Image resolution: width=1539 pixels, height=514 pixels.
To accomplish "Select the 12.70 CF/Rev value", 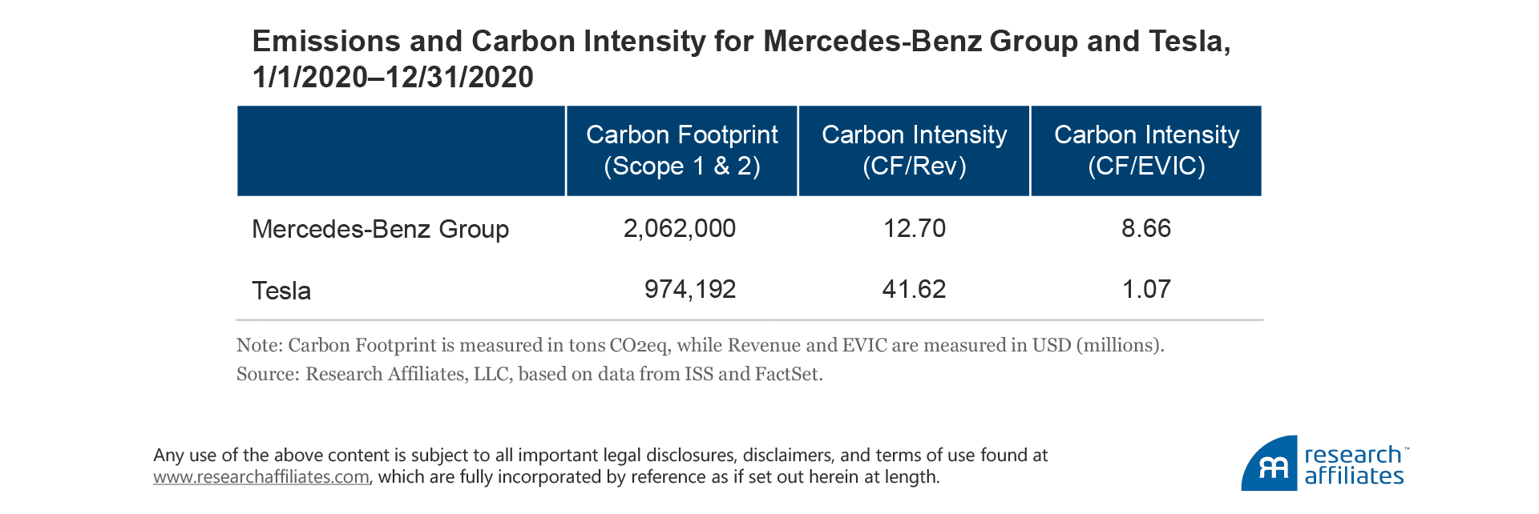I will (x=914, y=228).
